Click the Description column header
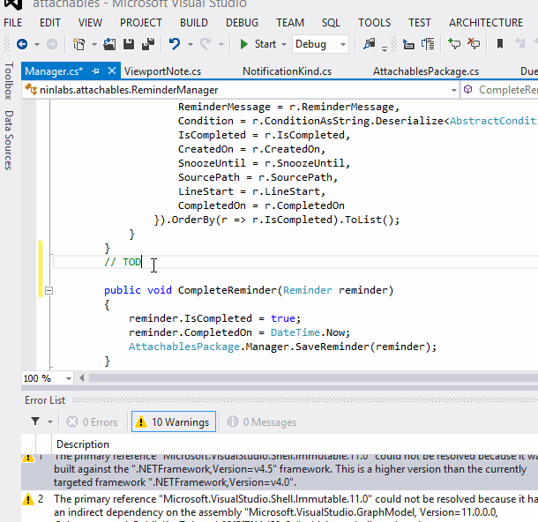Image resolution: width=538 pixels, height=522 pixels. tap(83, 444)
